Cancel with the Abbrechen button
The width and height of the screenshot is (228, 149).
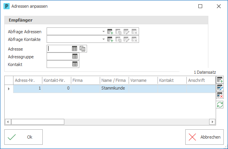[205, 137]
